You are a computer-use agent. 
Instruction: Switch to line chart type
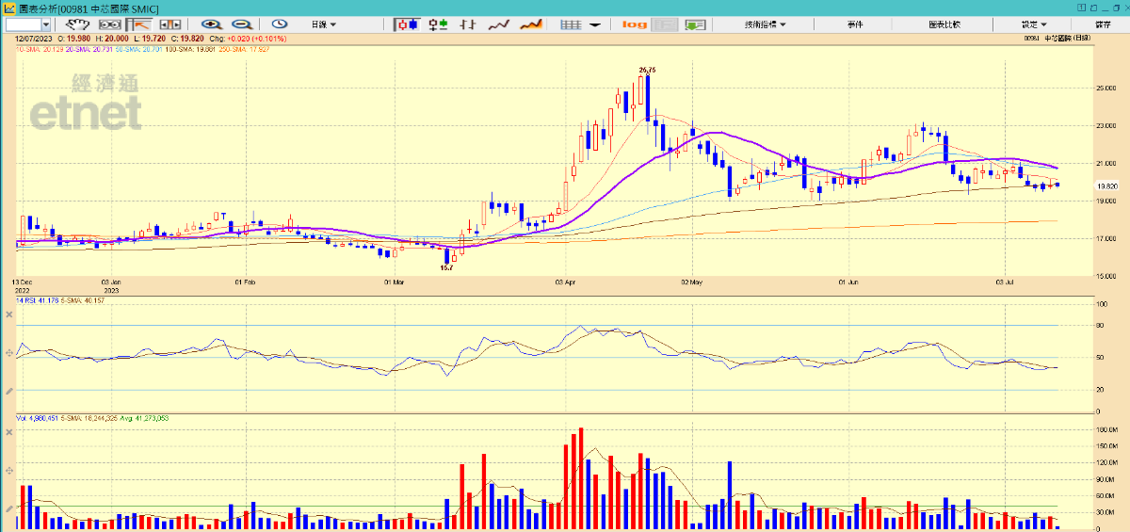(x=500, y=24)
